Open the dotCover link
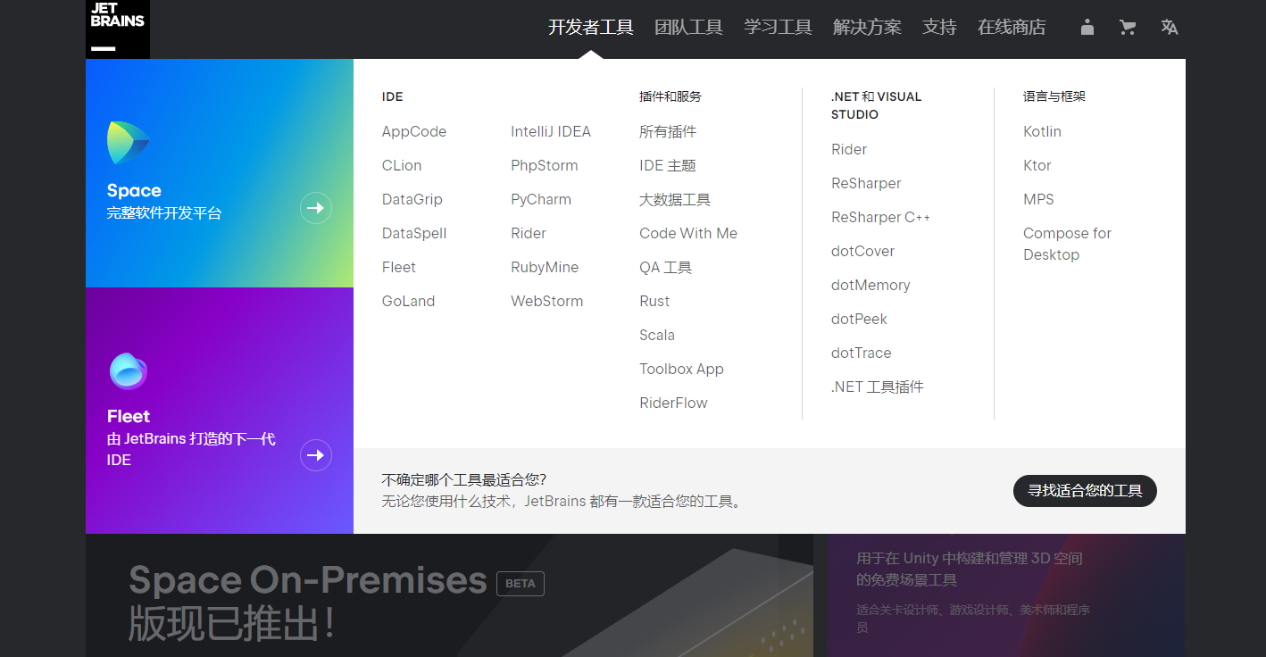This screenshot has height=657, width=1266. tap(862, 251)
